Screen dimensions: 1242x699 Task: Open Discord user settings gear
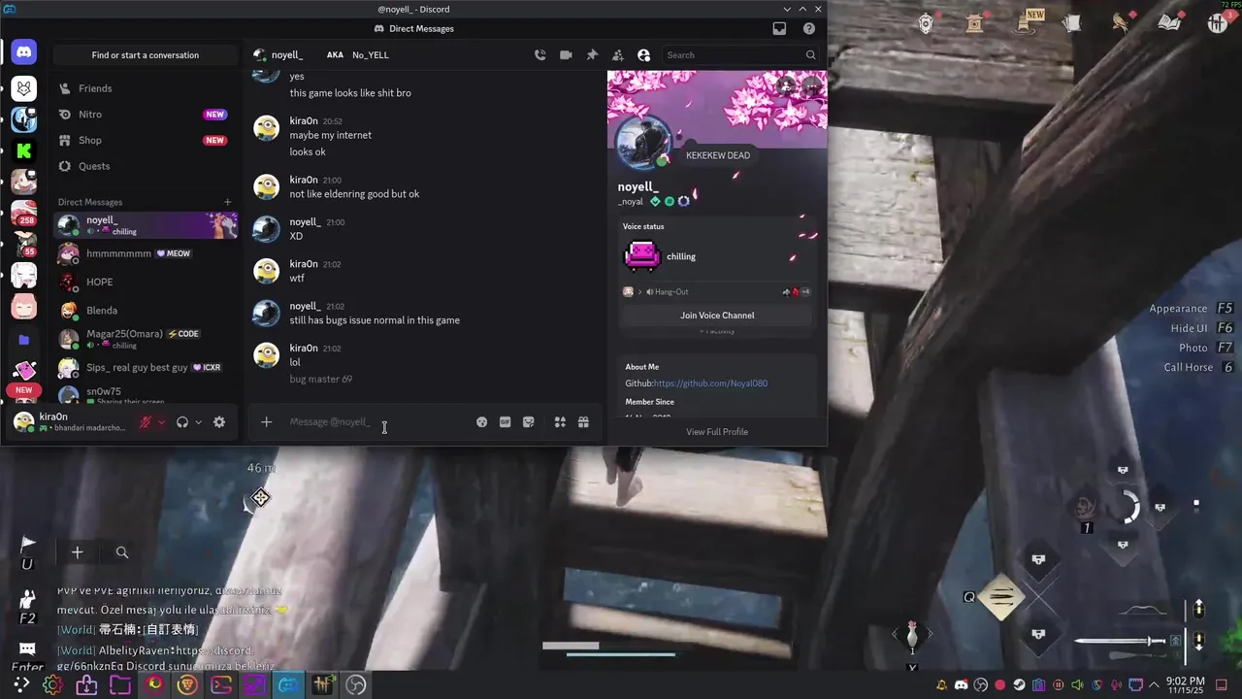click(219, 422)
